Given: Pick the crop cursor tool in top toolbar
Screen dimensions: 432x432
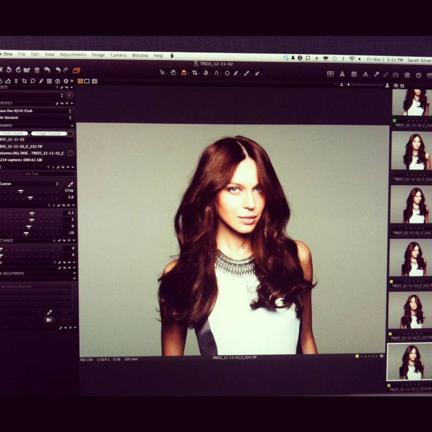Looking at the screenshot, I should point(195,73).
